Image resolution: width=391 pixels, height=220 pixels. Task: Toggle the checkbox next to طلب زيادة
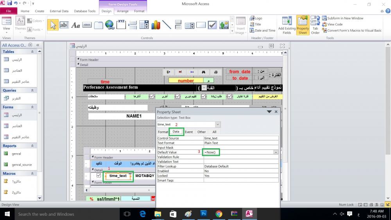[230, 96]
